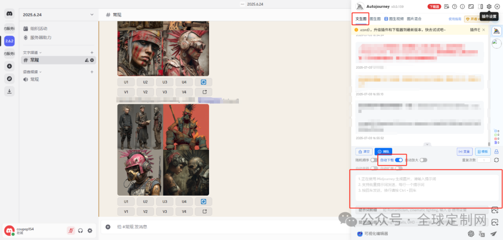This screenshot has height=240, width=503.
Task: Mute the microphone in user panel
Action: pyautogui.click(x=71, y=230)
